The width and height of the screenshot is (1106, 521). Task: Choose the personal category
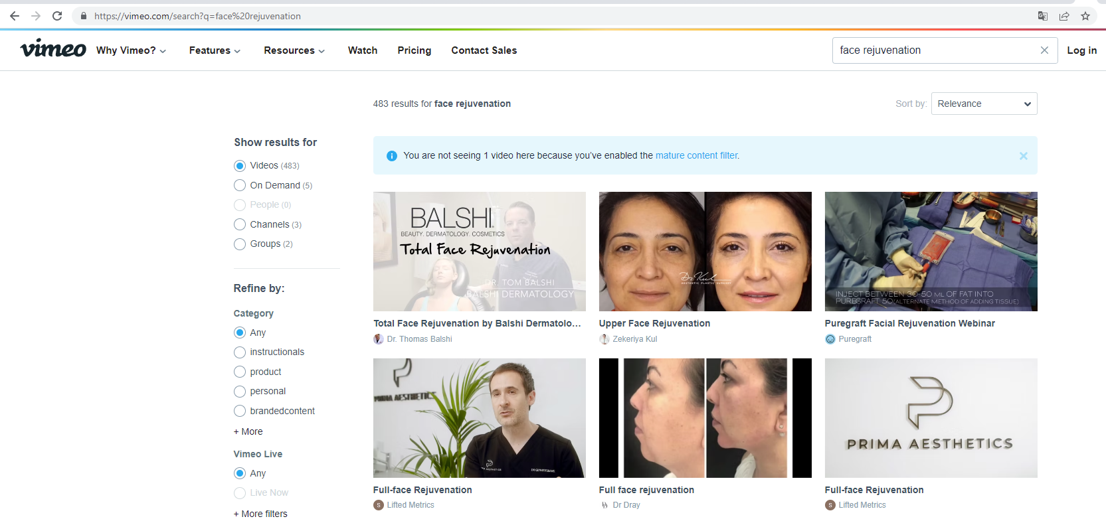tap(240, 392)
